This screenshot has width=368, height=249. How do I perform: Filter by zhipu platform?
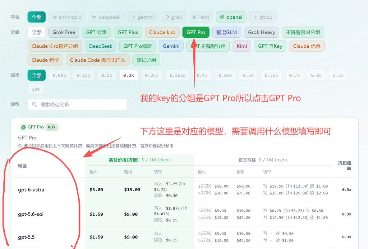[x=263, y=17]
